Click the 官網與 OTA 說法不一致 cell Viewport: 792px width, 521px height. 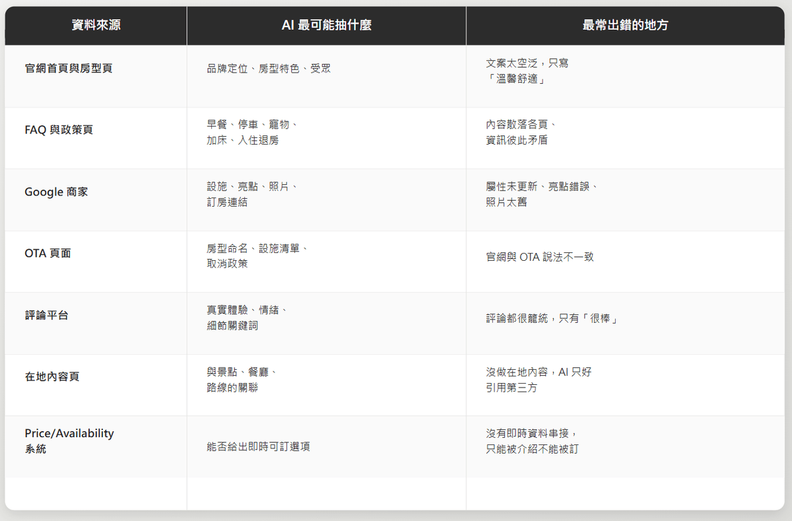tap(540, 256)
